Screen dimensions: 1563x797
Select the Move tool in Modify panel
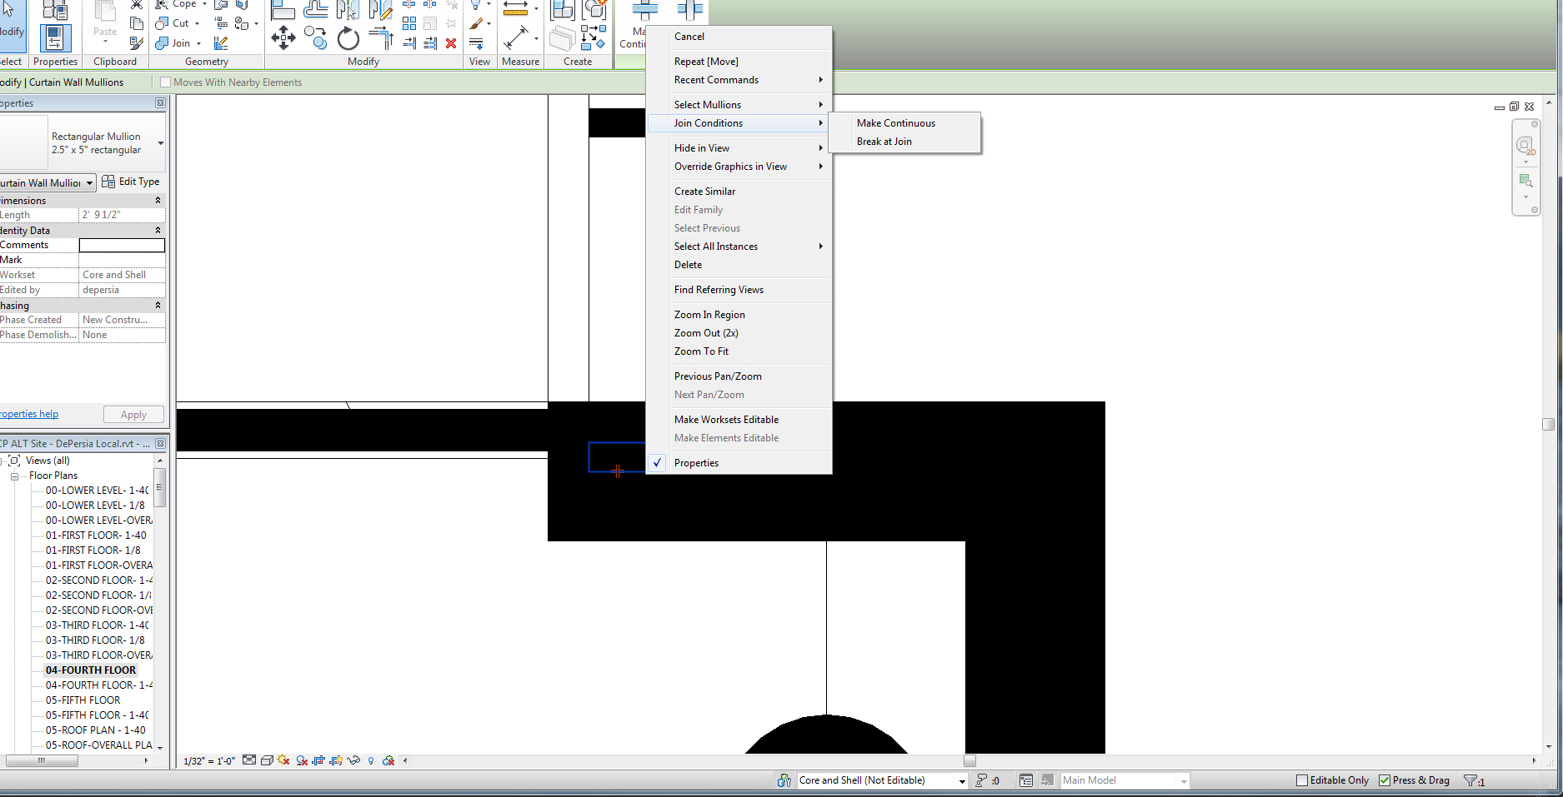point(283,37)
